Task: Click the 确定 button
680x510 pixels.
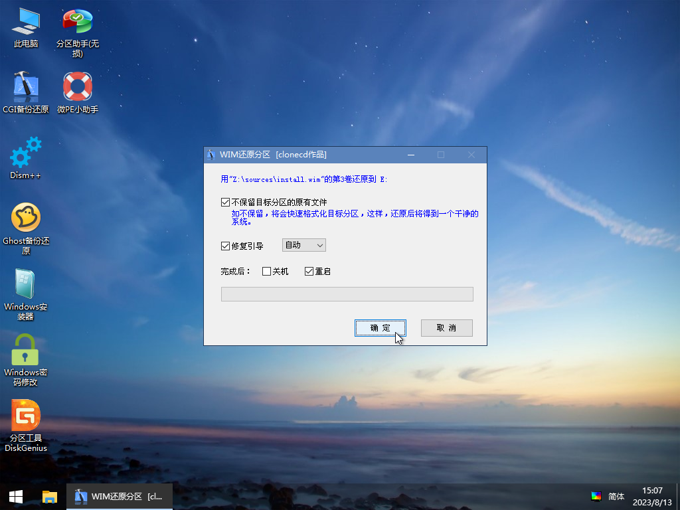Action: [381, 328]
